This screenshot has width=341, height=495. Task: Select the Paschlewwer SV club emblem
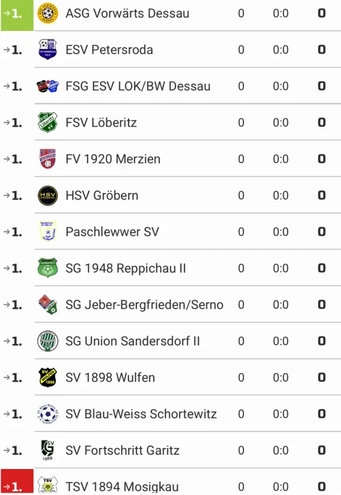click(48, 231)
